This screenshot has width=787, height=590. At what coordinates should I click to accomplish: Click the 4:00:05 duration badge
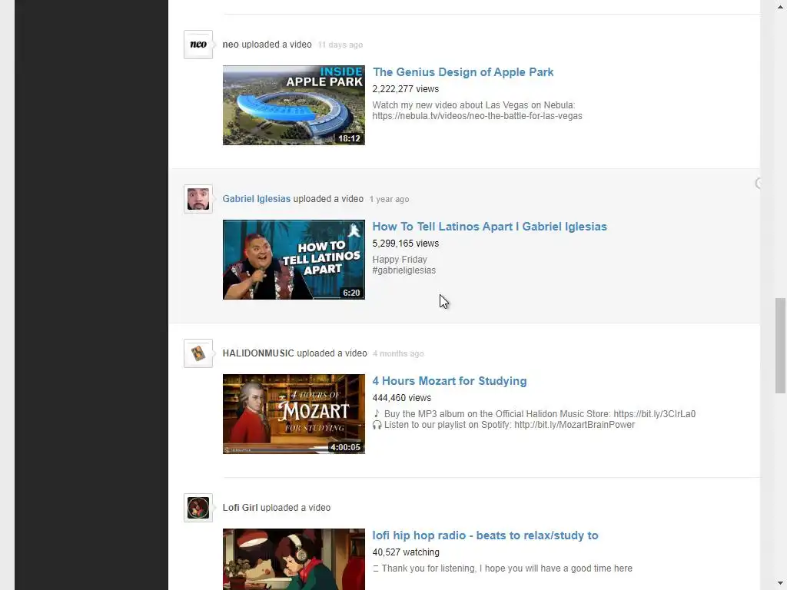coord(345,447)
